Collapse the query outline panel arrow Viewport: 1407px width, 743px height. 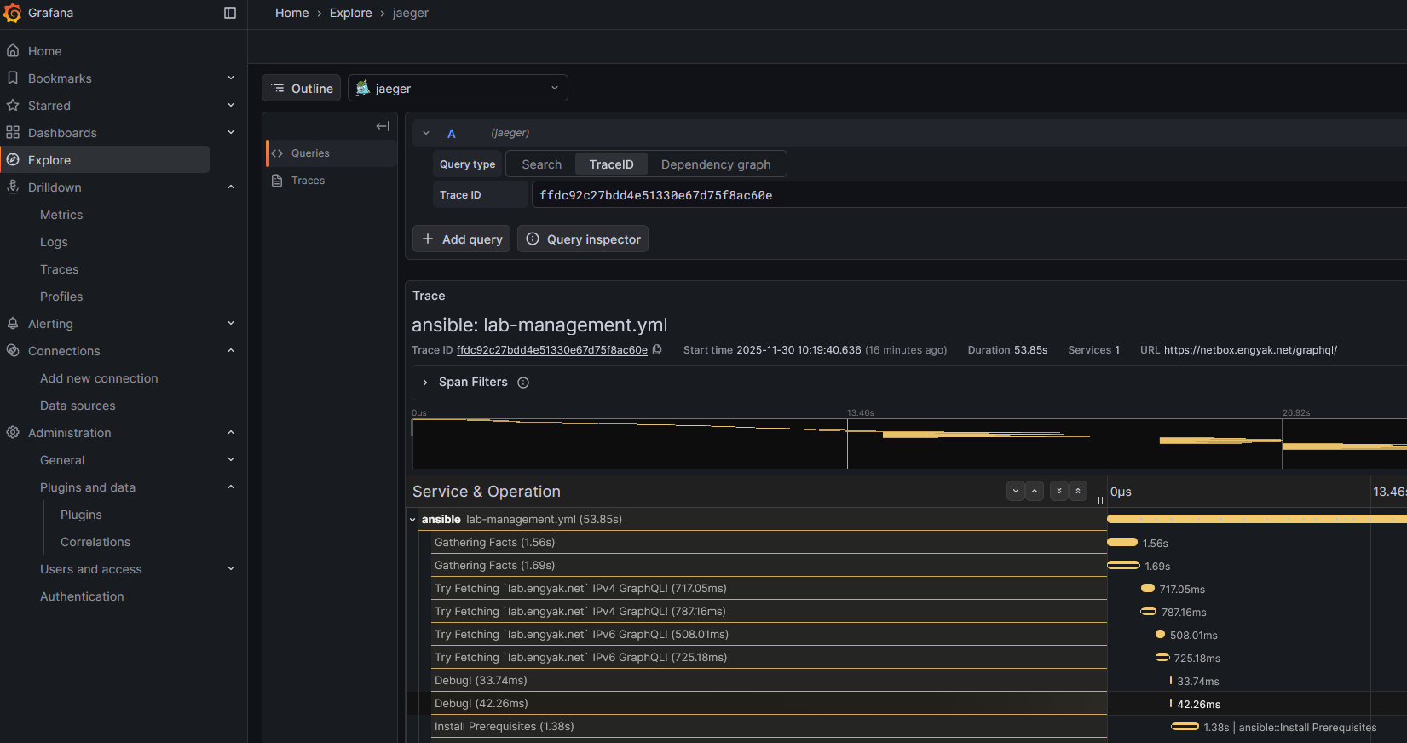(x=383, y=126)
